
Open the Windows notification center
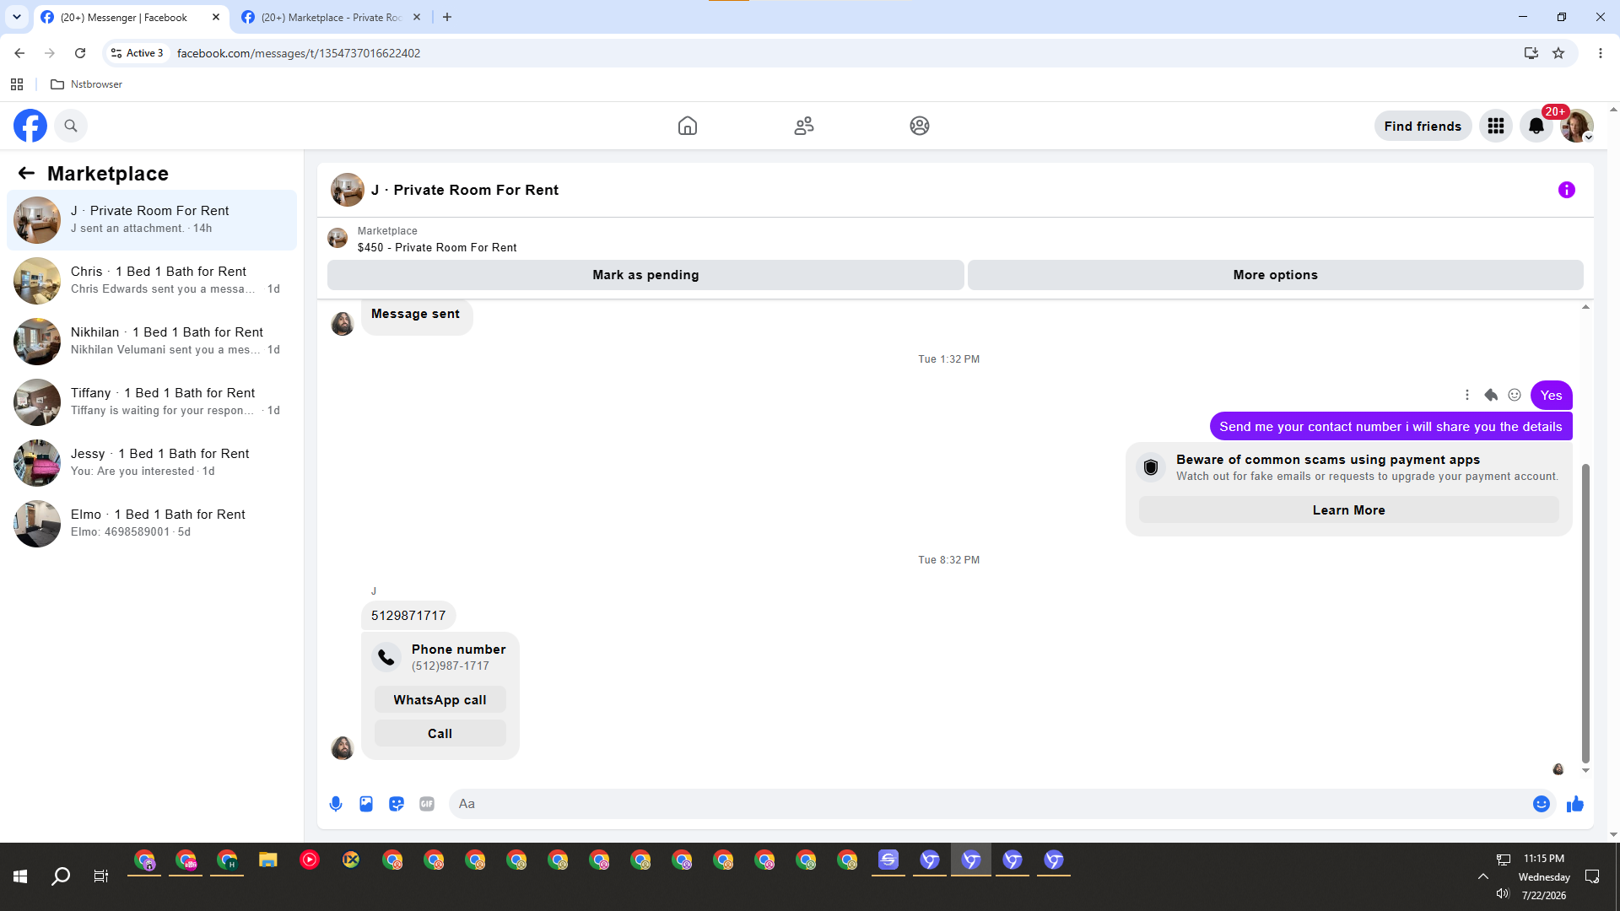coord(1592,876)
